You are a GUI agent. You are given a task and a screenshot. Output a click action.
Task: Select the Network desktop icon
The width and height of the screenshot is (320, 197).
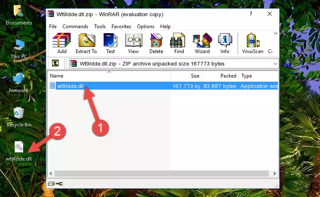point(19,83)
